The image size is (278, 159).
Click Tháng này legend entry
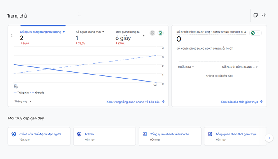(x=21, y=93)
